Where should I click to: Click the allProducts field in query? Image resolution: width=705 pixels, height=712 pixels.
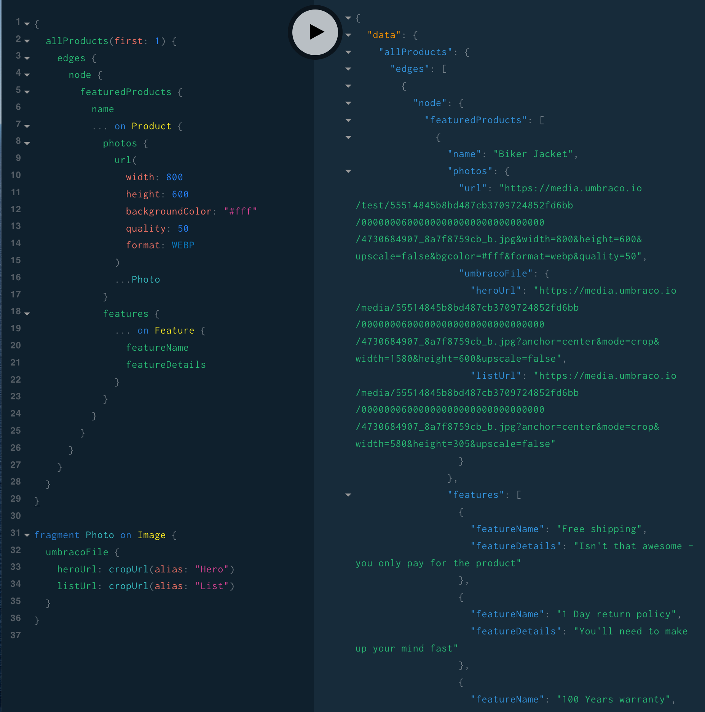[77, 41]
